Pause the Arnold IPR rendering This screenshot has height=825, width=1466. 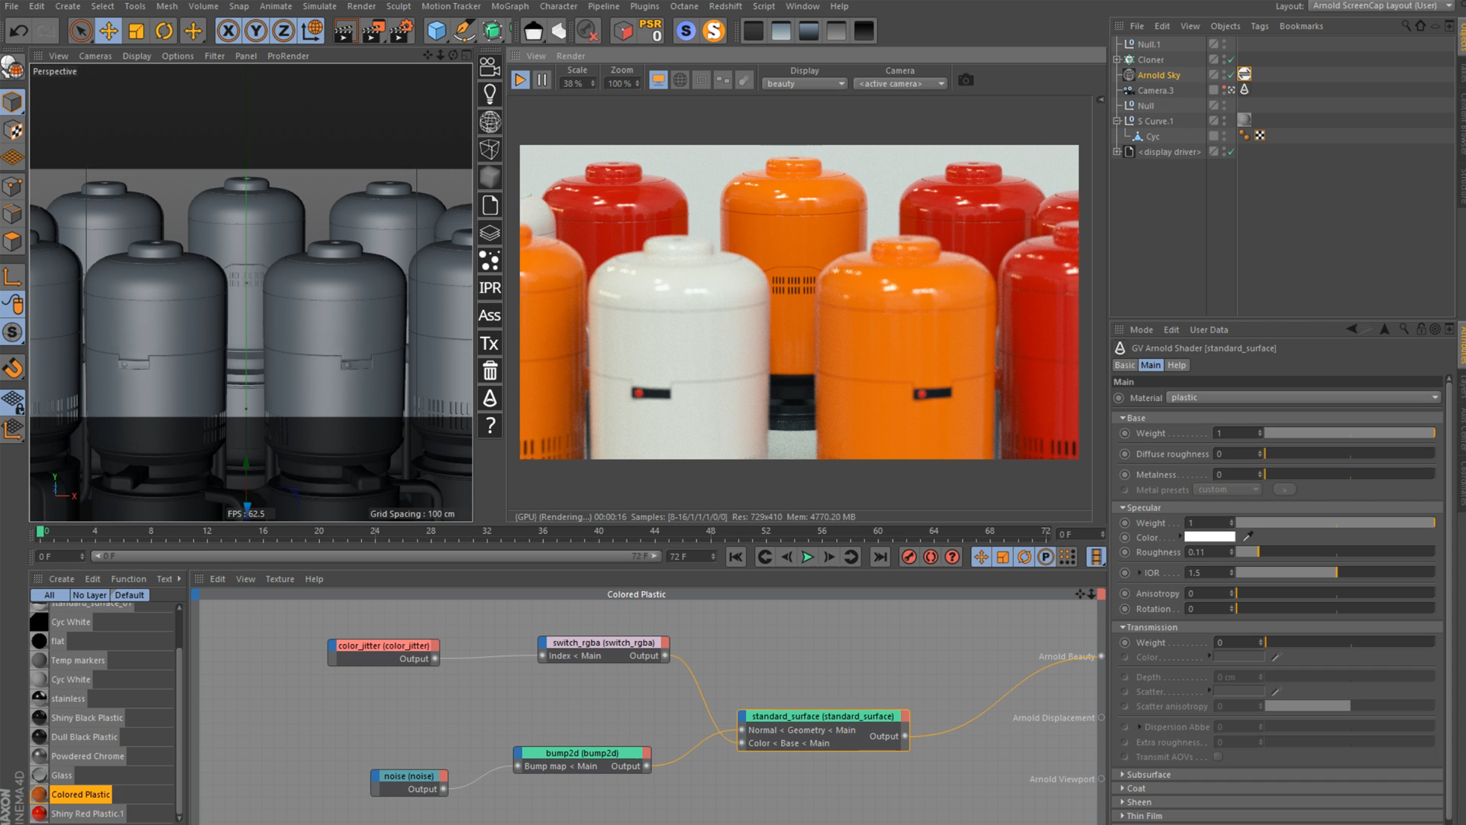[542, 79]
